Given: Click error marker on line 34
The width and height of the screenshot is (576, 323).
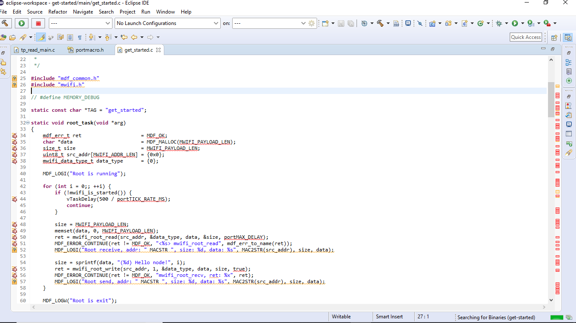Looking at the screenshot, I should 14,135.
